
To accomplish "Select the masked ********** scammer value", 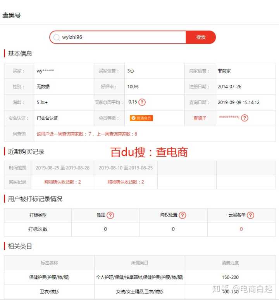I will pyautogui.click(x=229, y=117).
